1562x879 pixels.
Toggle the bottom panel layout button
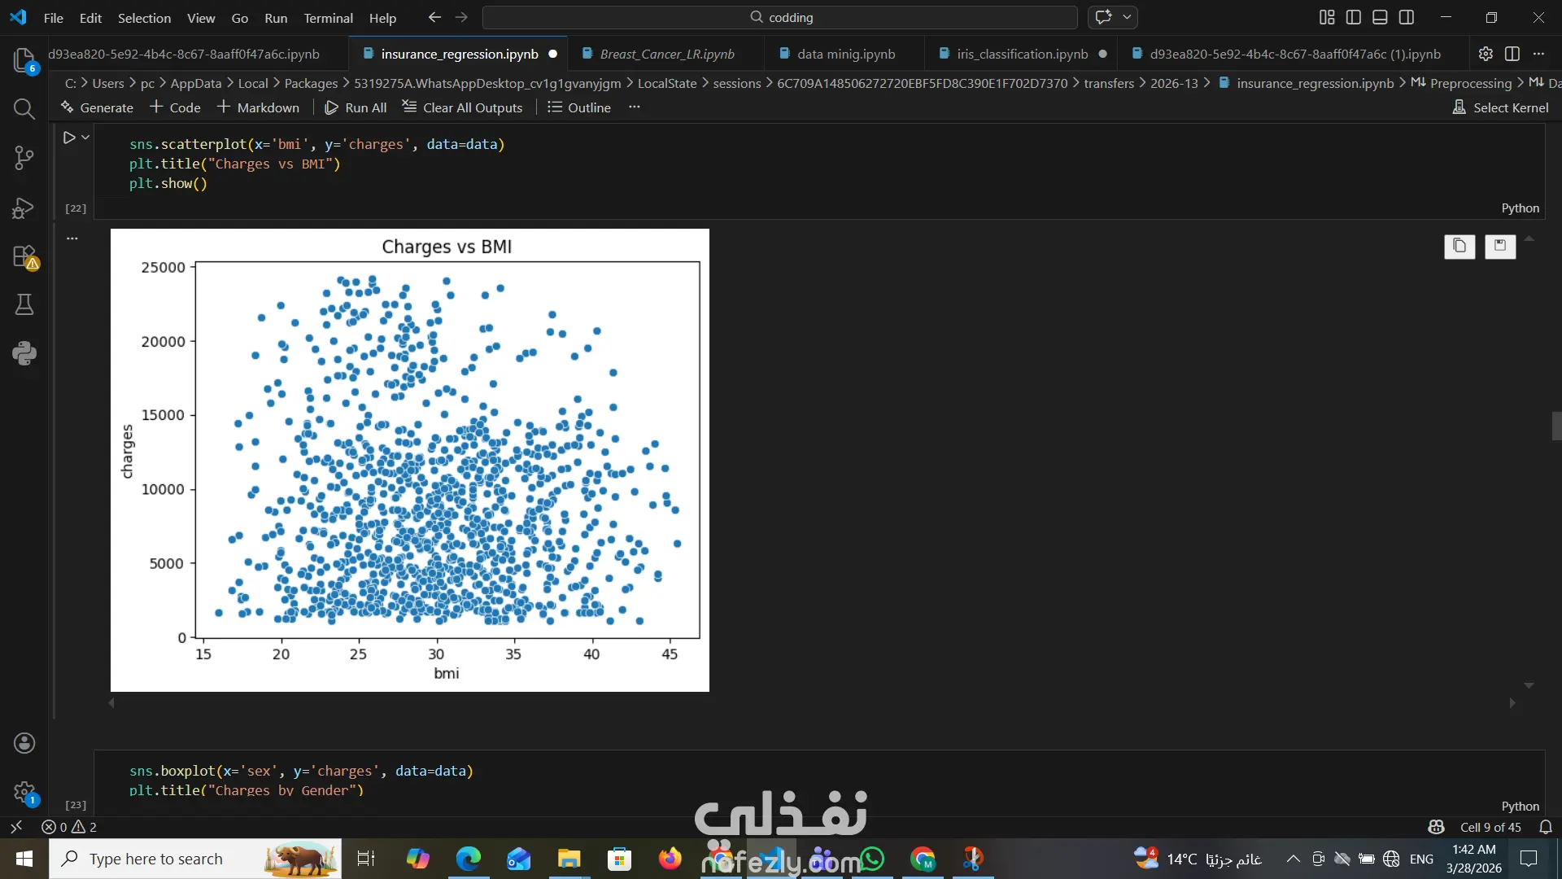[x=1380, y=17]
